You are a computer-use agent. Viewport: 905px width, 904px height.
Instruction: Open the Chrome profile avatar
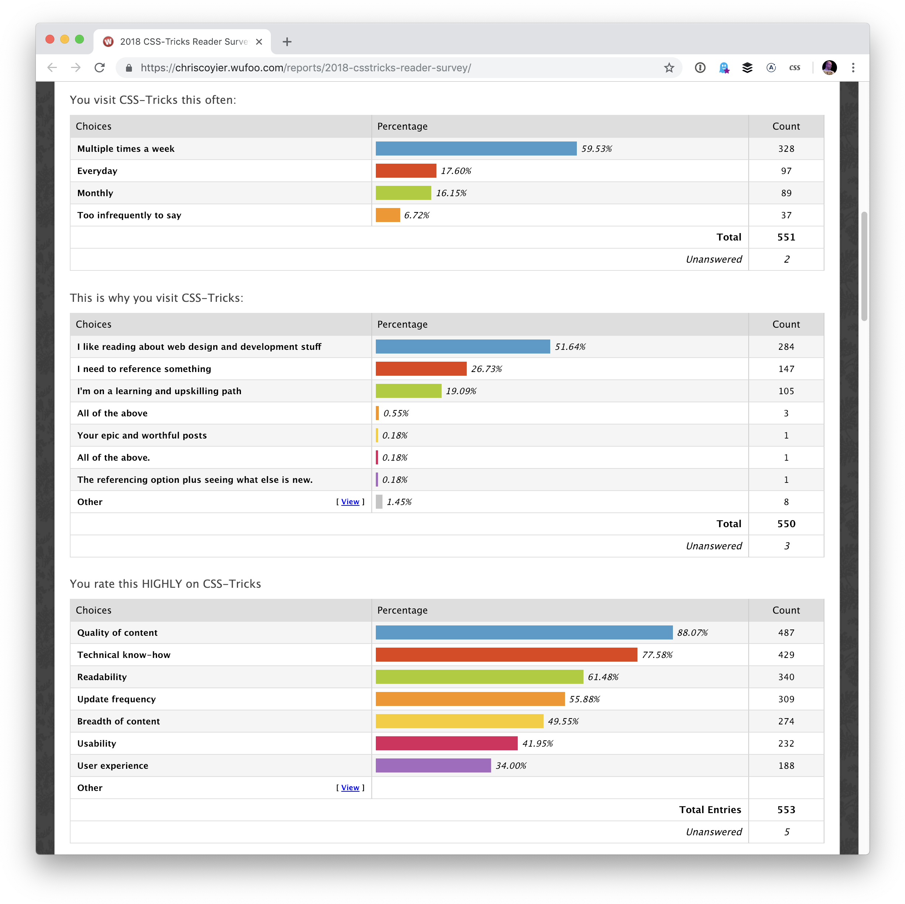tap(829, 68)
